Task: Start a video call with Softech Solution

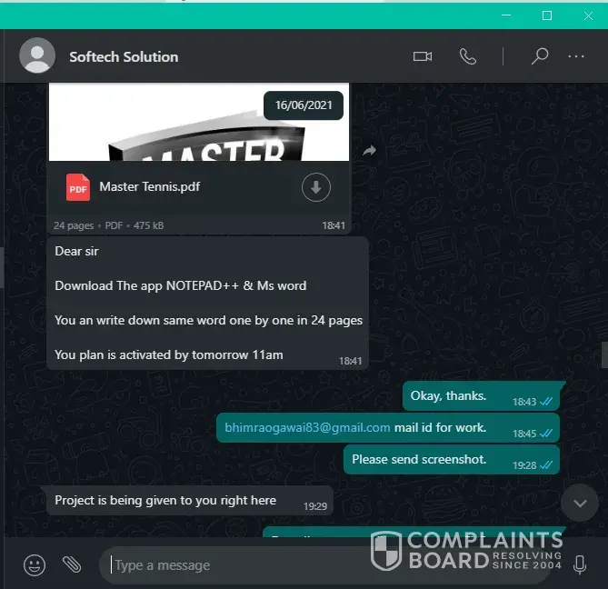Action: point(423,56)
